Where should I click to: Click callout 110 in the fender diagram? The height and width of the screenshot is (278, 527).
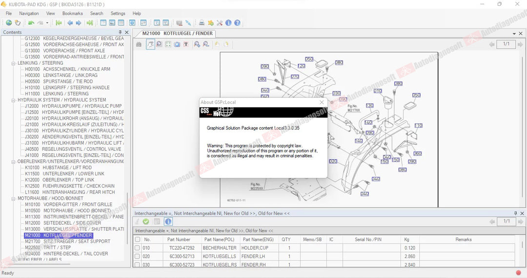pos(419,126)
